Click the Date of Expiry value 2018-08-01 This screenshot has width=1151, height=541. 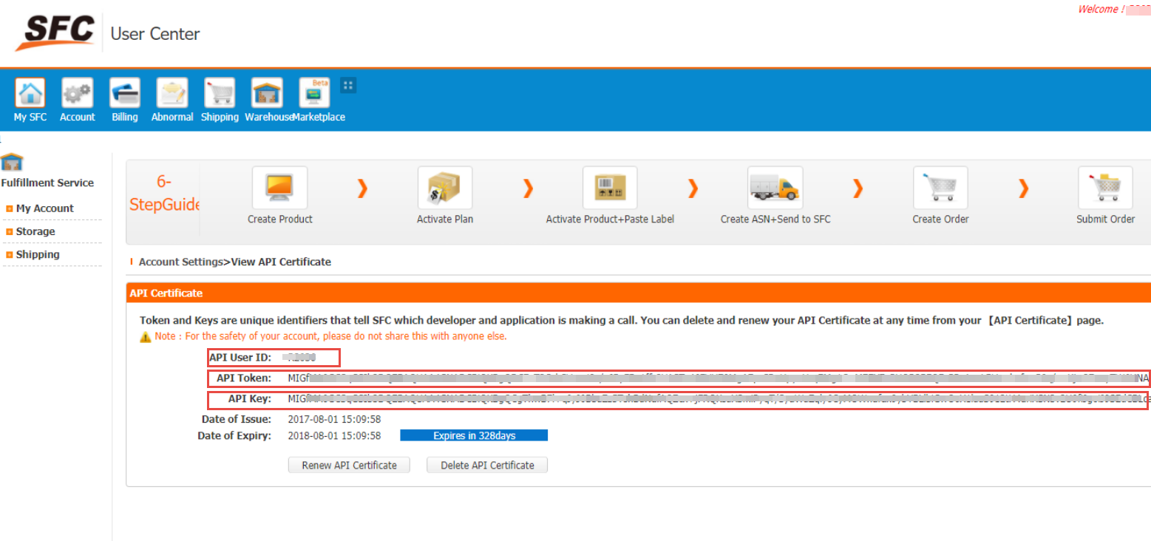334,435
